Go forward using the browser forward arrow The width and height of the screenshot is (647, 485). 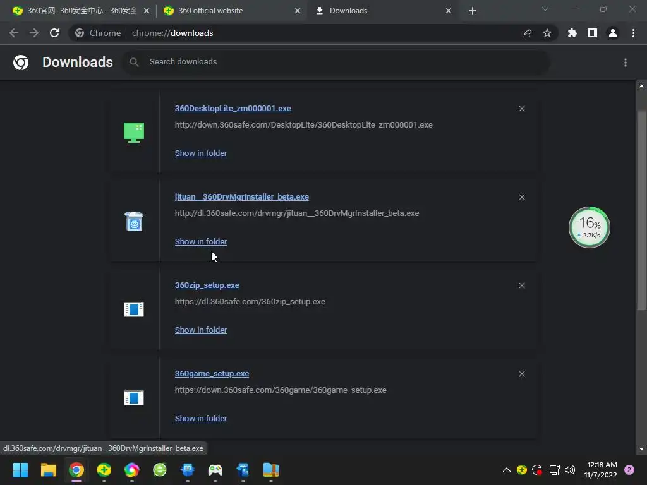[x=34, y=33]
